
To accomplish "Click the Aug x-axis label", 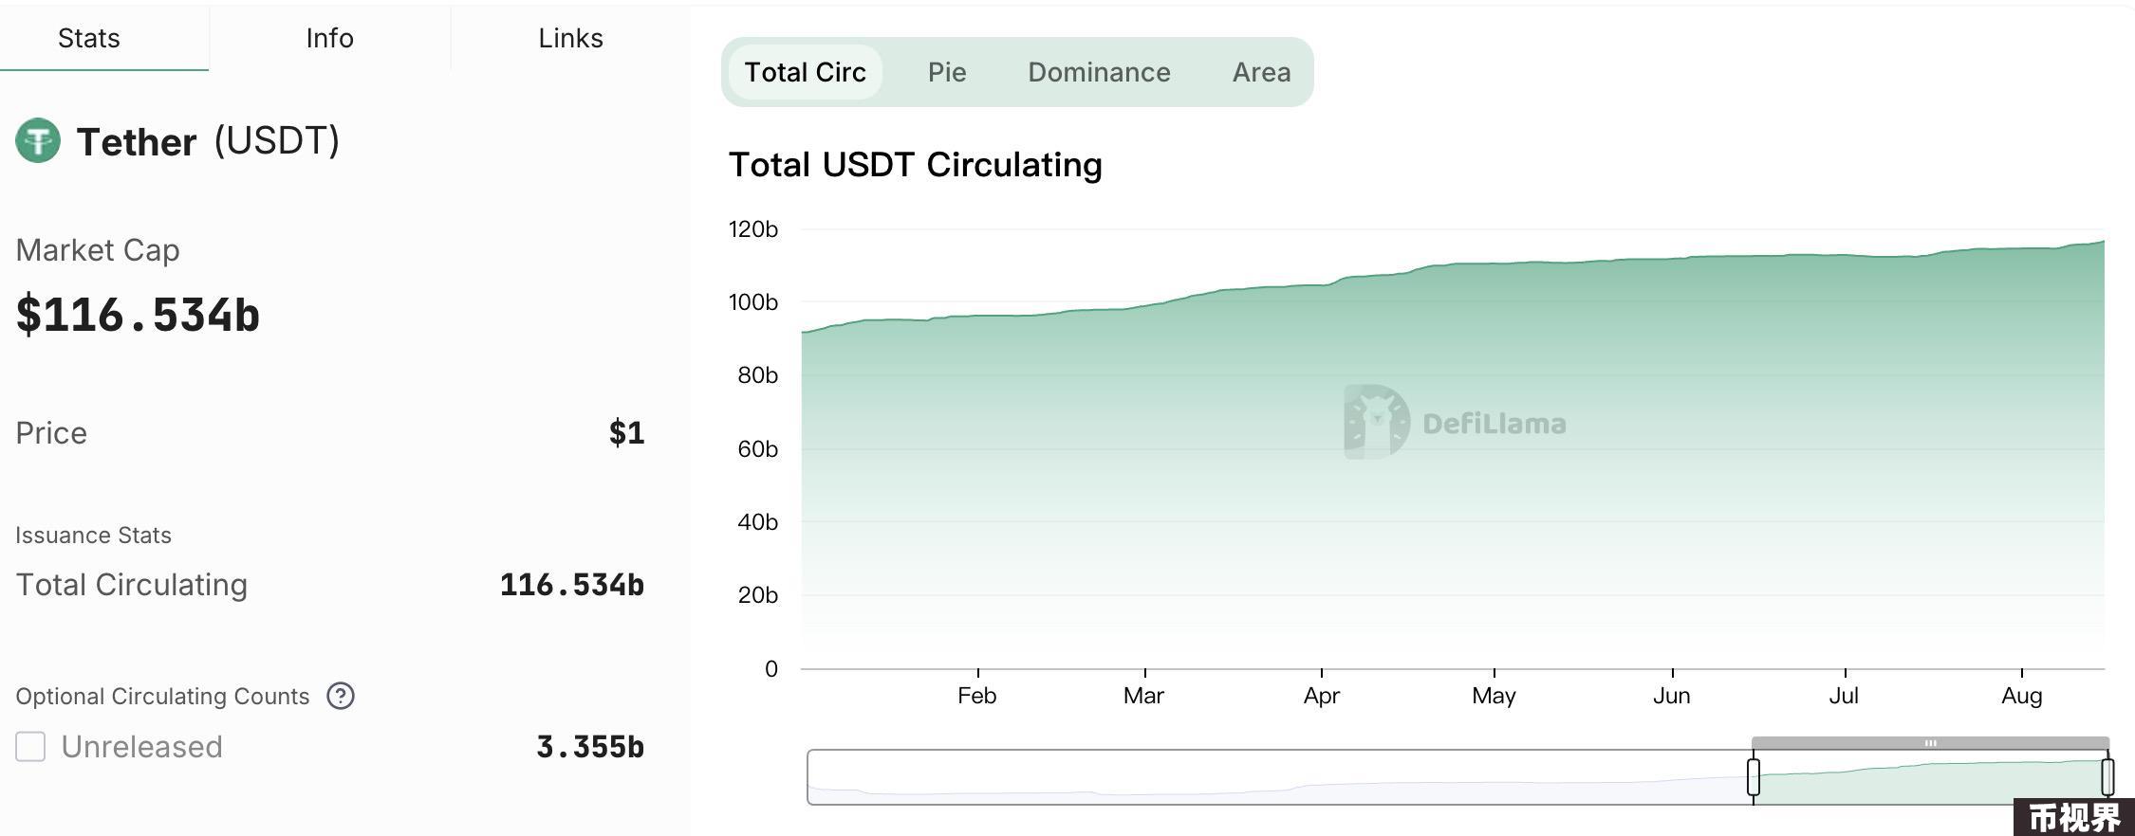I will point(2022,696).
